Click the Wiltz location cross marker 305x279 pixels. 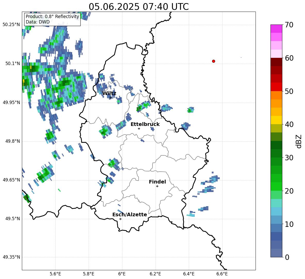[111, 98]
